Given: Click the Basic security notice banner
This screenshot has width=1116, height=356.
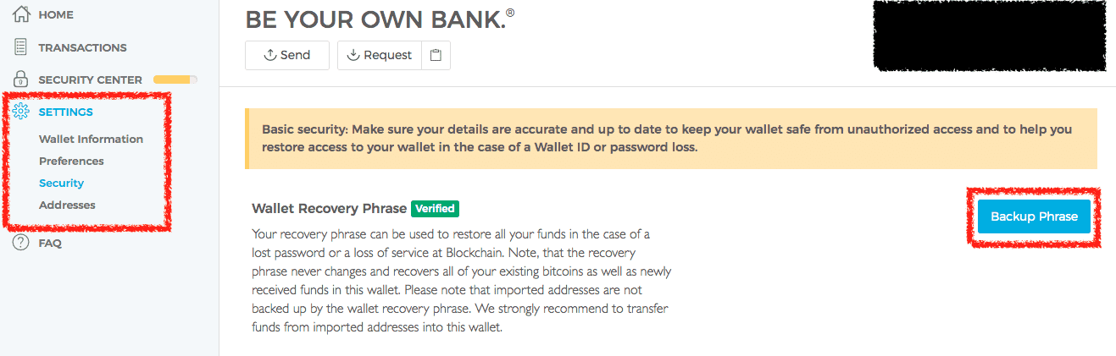Looking at the screenshot, I should [670, 138].
